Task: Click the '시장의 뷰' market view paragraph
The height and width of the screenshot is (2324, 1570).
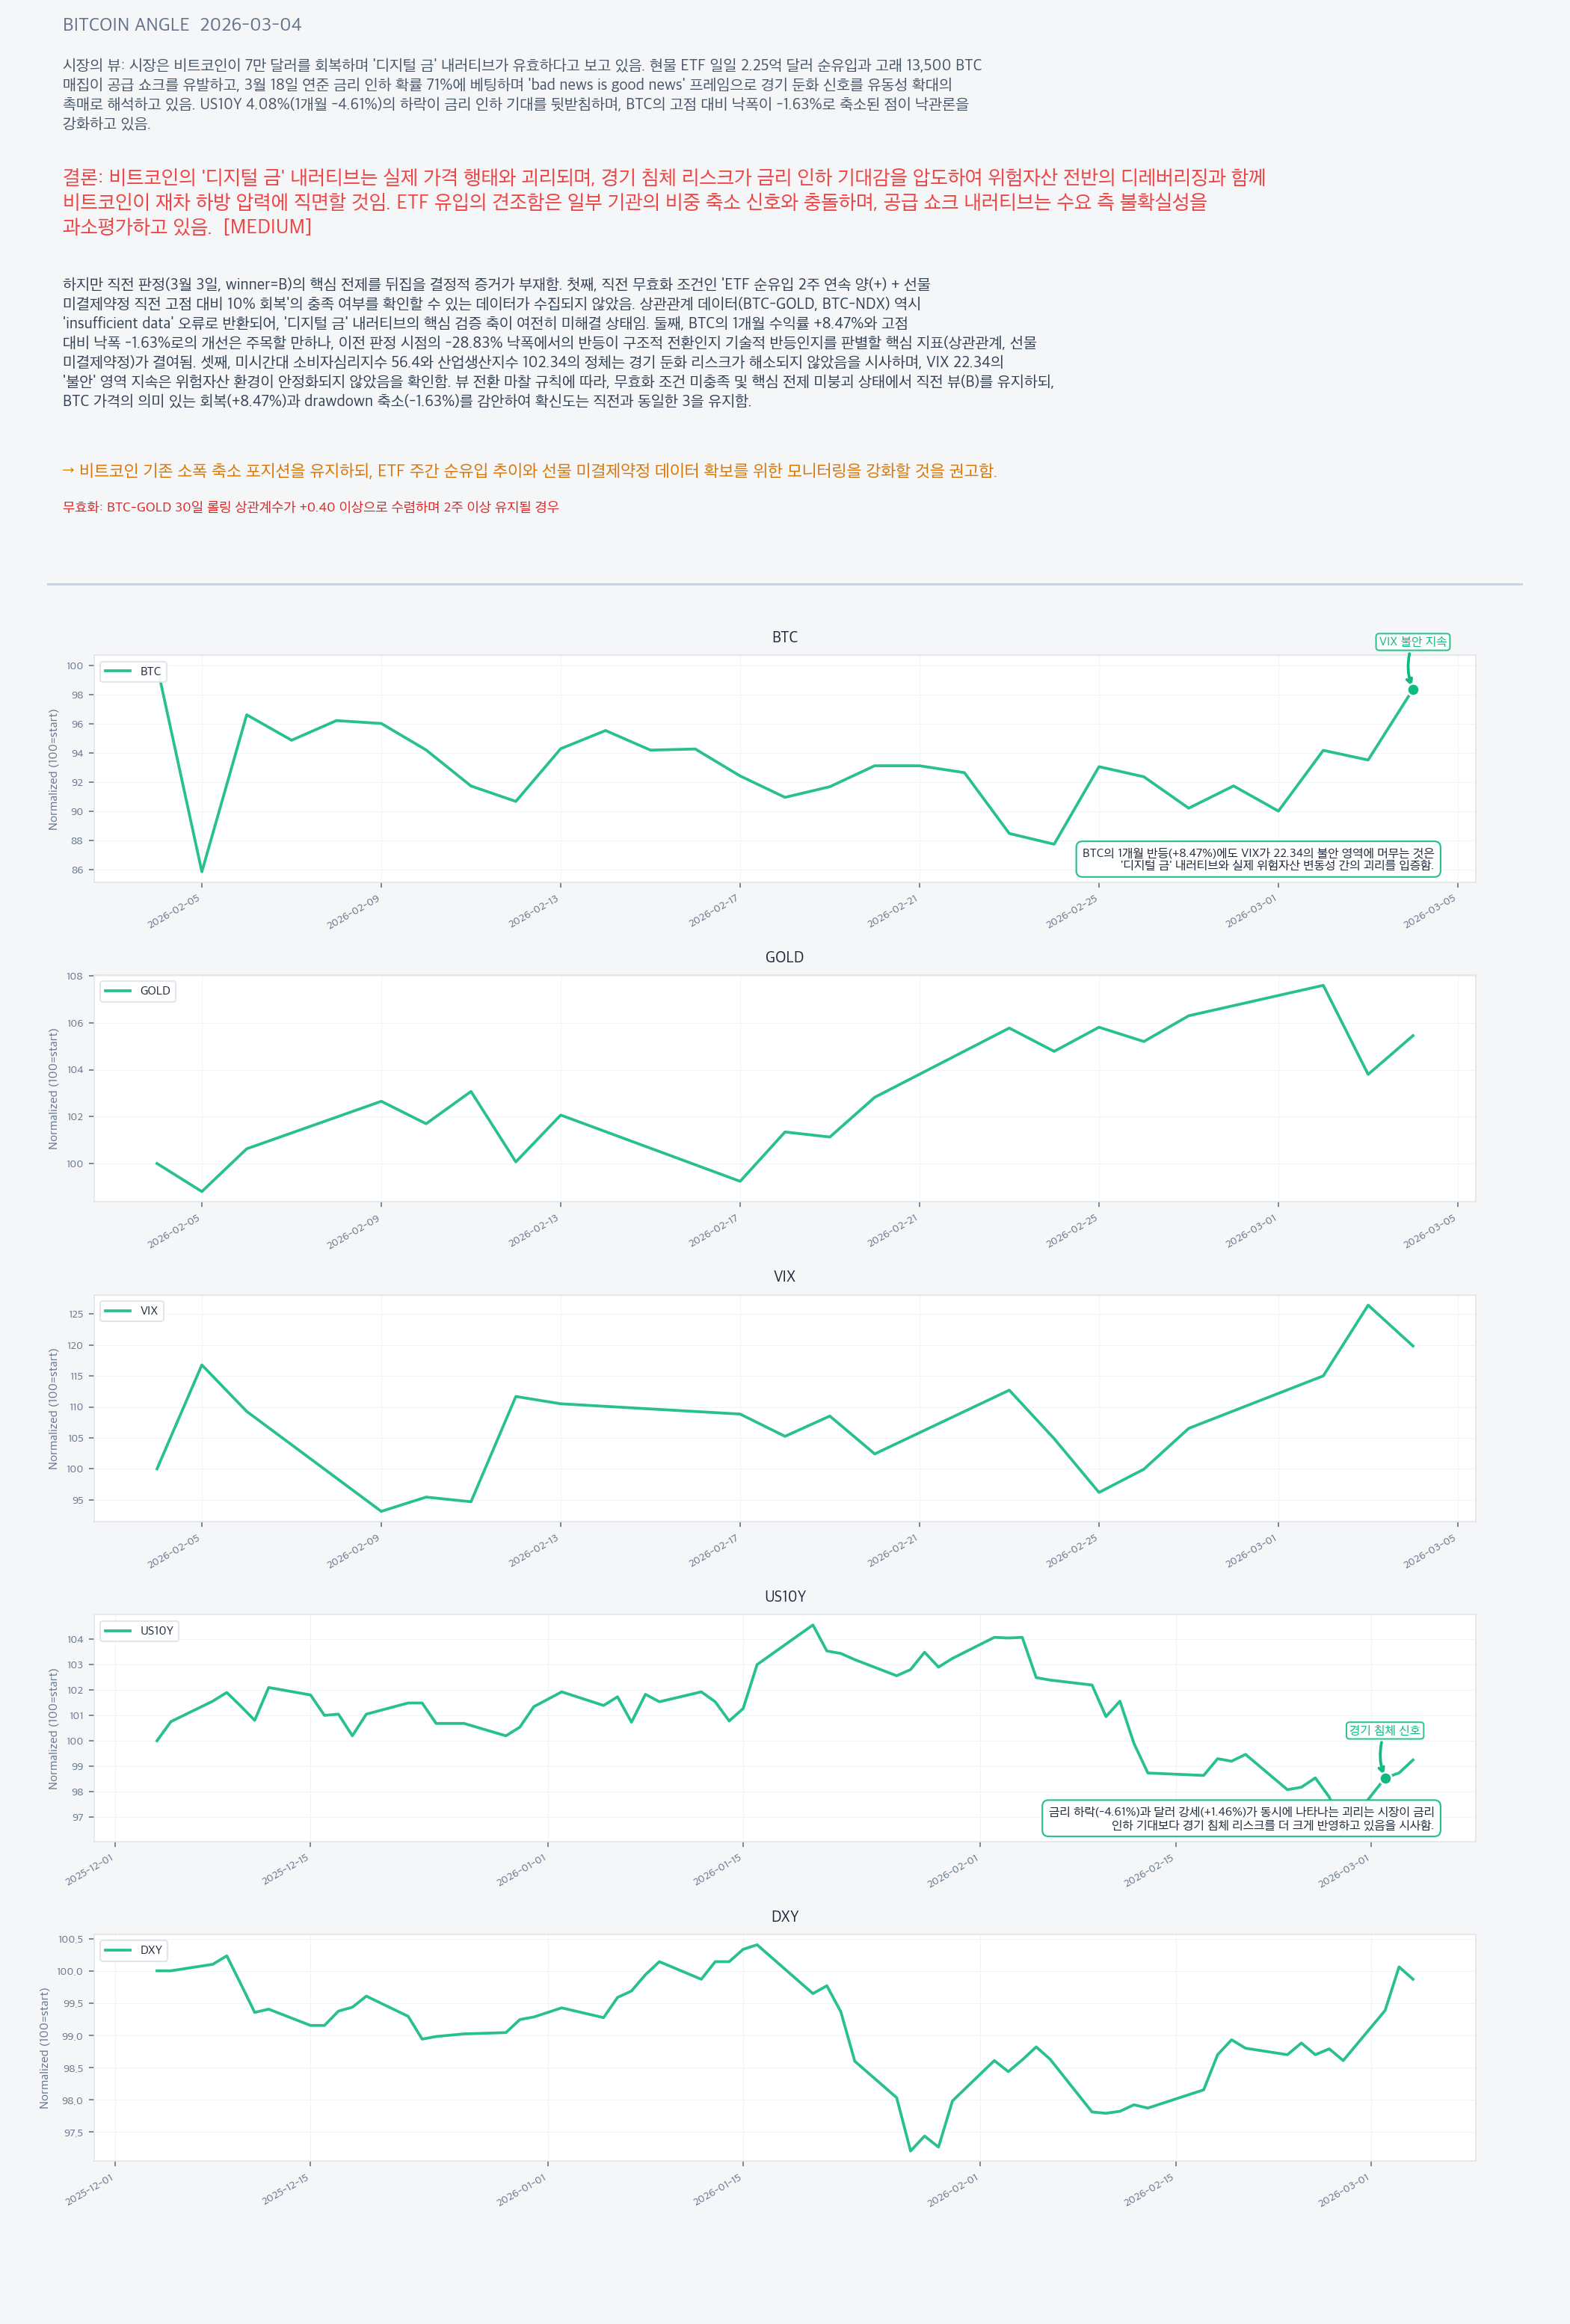Action: (522, 94)
